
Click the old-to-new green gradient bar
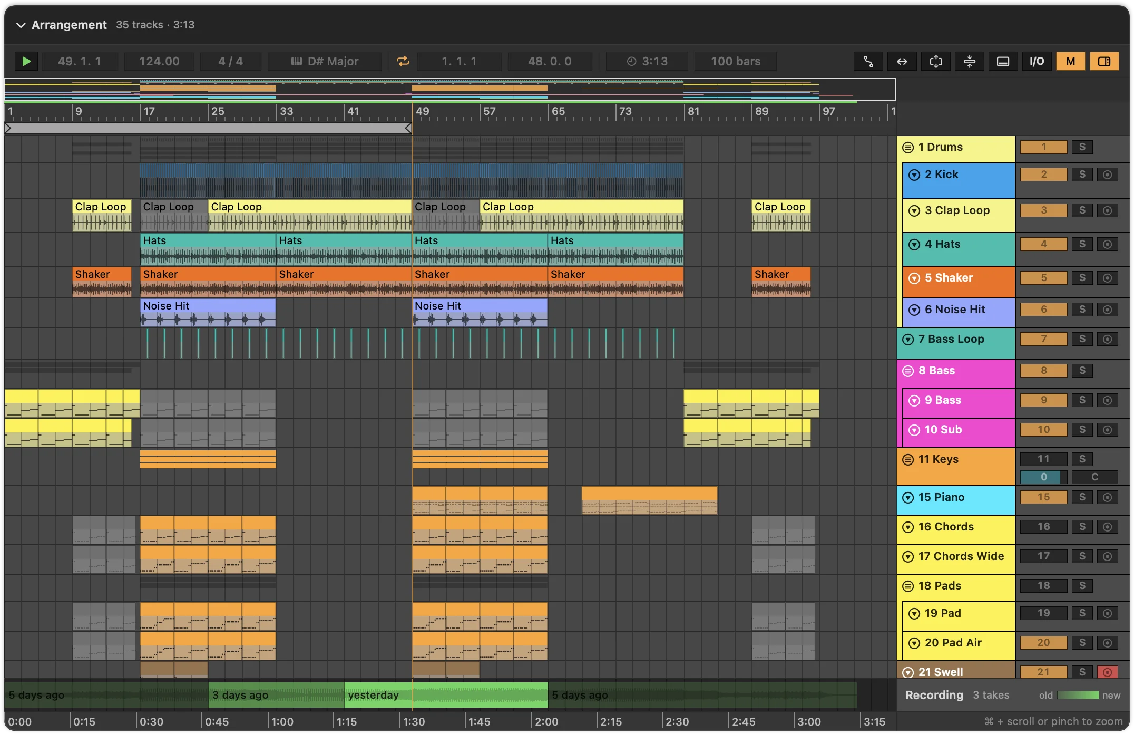pos(1078,696)
